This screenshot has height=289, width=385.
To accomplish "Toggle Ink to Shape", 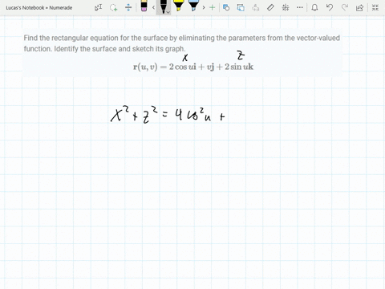I will pos(241,7).
